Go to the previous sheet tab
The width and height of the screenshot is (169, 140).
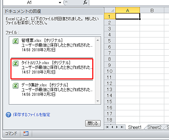(112, 127)
